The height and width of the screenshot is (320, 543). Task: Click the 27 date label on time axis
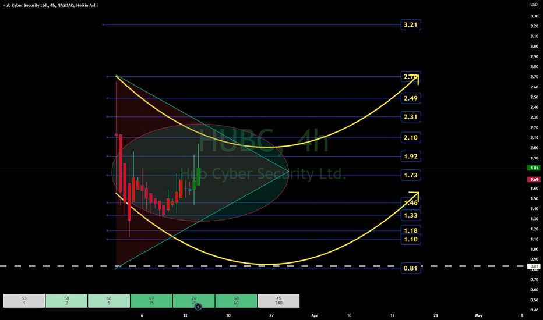click(271, 315)
